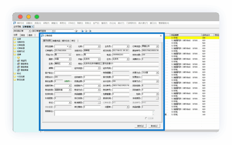Open the 国家 dropdown showing 中国

tap(70, 59)
